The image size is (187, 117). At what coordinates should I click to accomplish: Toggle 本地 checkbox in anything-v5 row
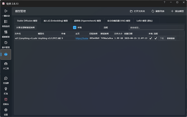point(151,38)
